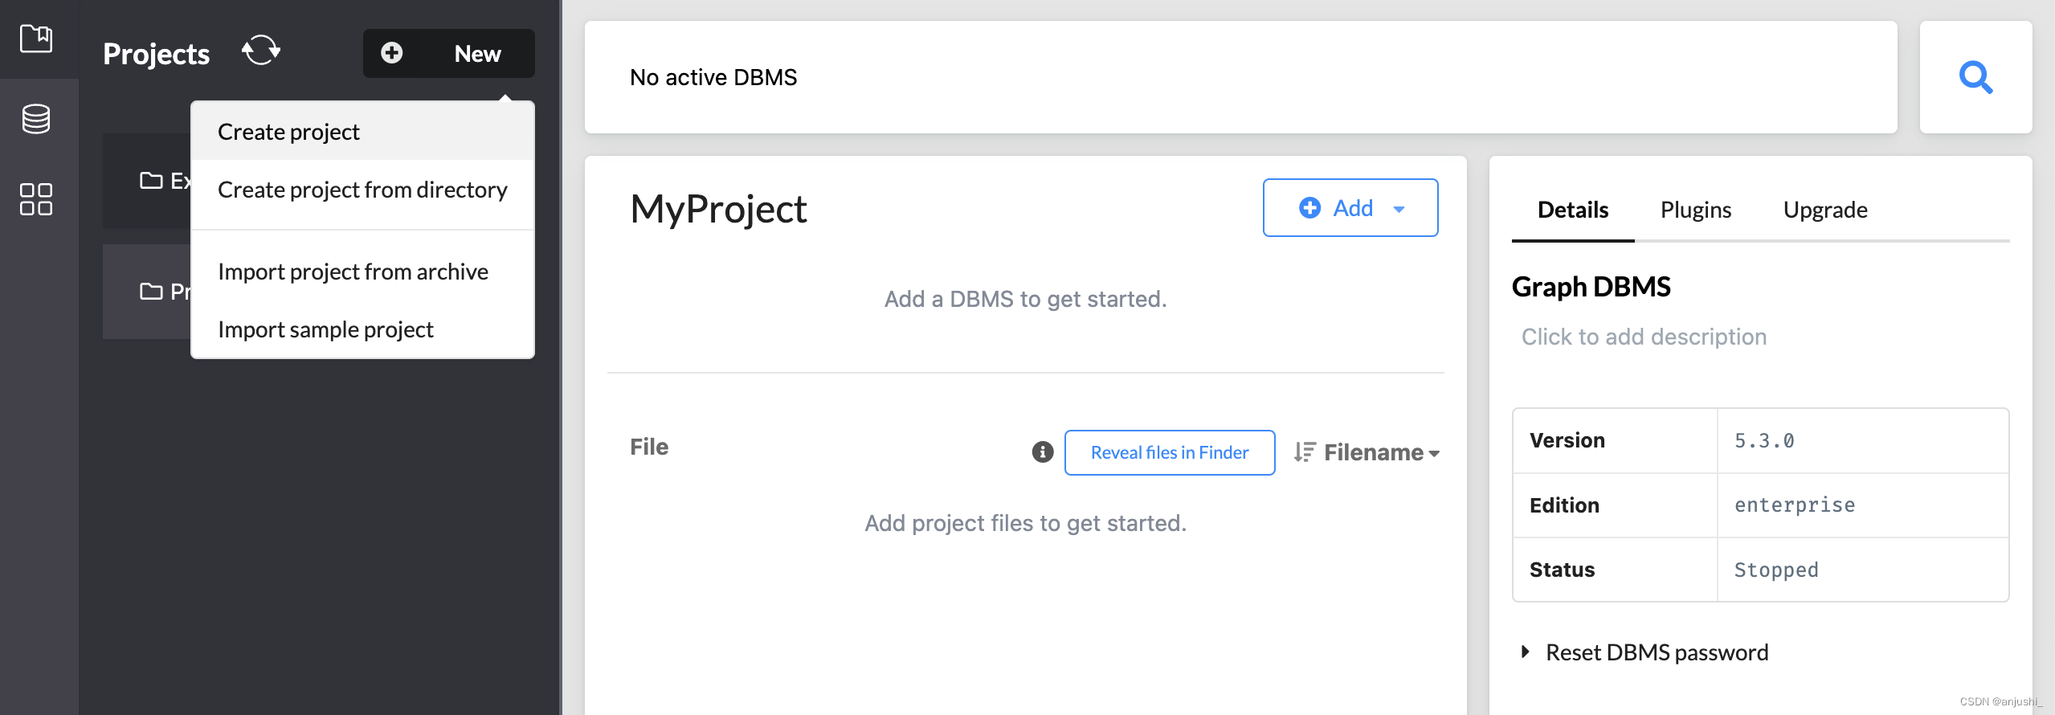The width and height of the screenshot is (2055, 715).
Task: Choose Import sample project
Action: [x=325, y=329]
